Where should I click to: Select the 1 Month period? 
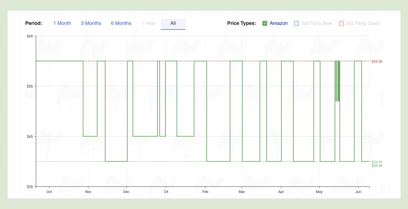click(x=62, y=23)
